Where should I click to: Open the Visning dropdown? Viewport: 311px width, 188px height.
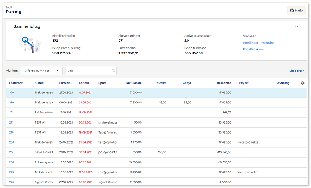41,71
